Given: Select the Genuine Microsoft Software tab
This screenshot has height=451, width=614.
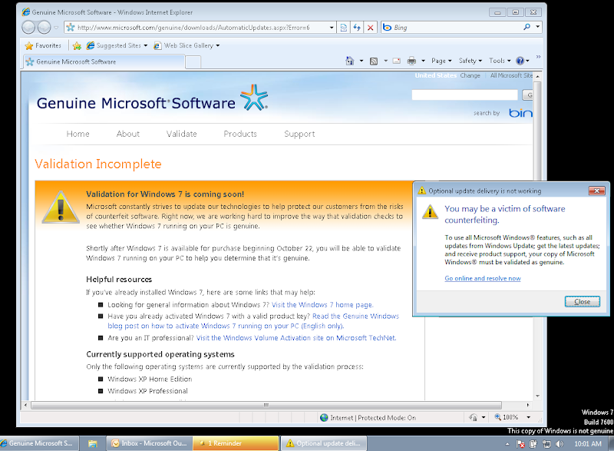Looking at the screenshot, I should point(104,61).
